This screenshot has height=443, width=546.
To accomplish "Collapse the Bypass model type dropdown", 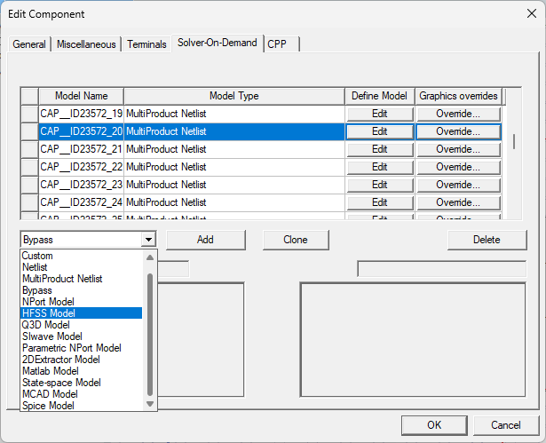I will (148, 240).
